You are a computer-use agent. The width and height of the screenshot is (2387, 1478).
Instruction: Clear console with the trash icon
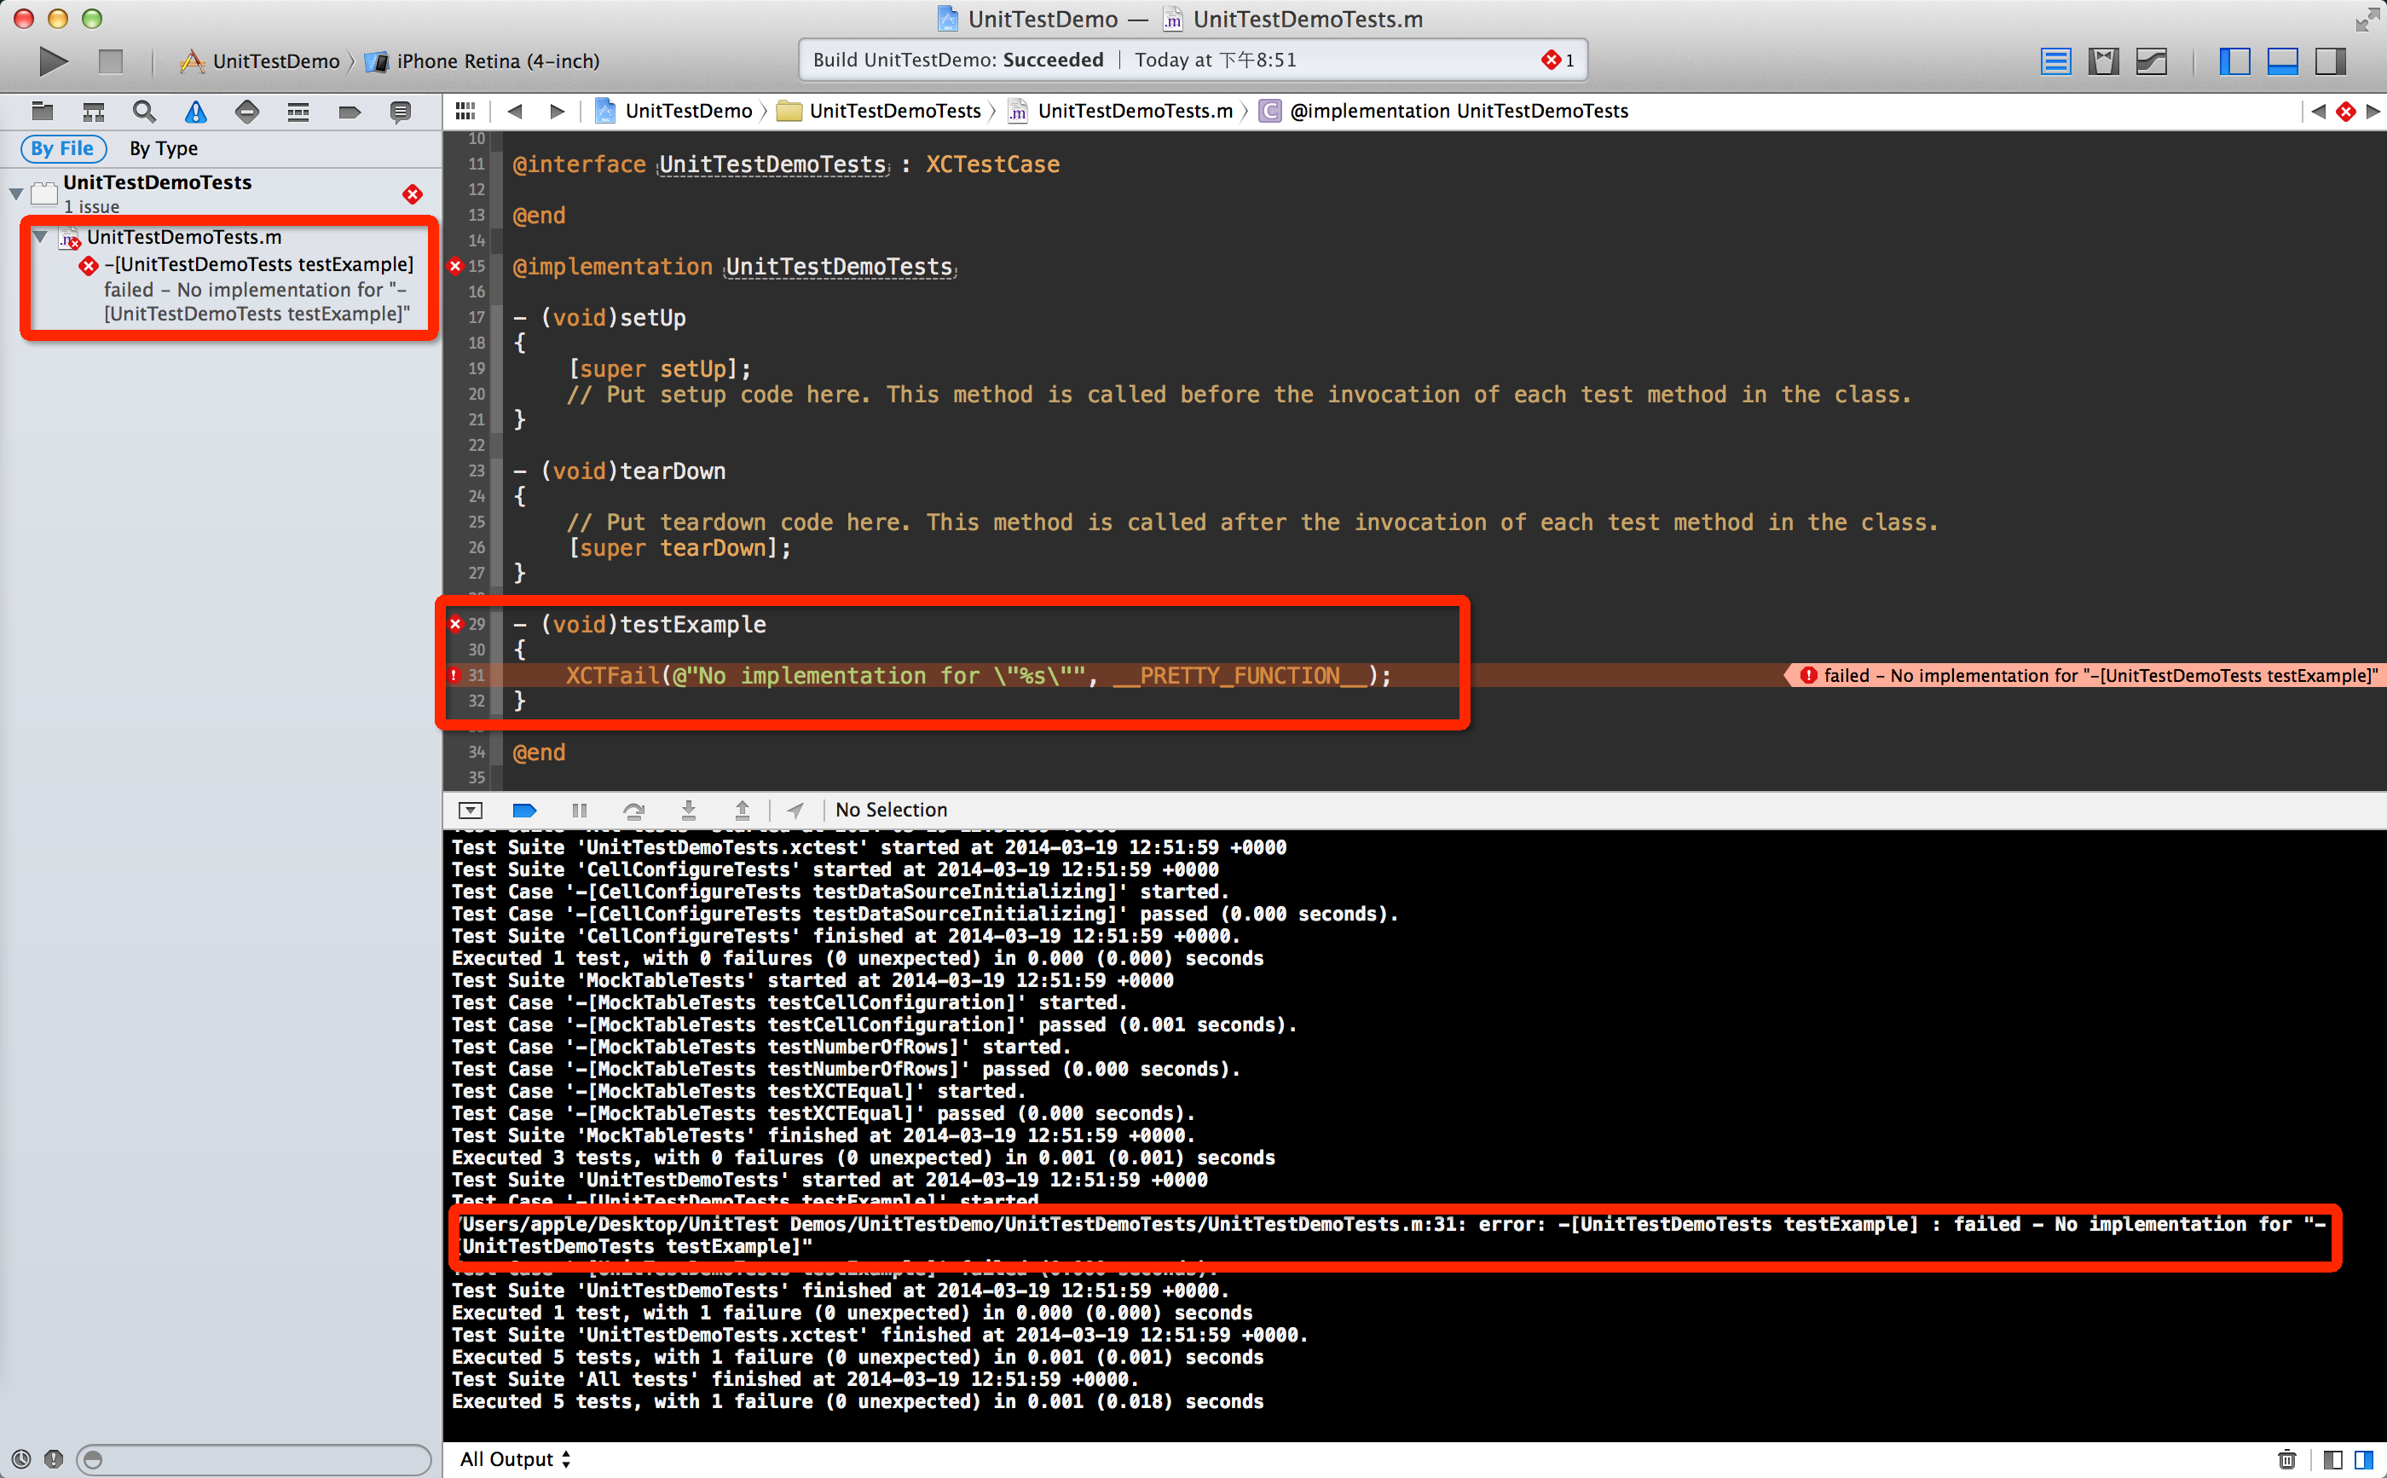tap(2287, 1459)
